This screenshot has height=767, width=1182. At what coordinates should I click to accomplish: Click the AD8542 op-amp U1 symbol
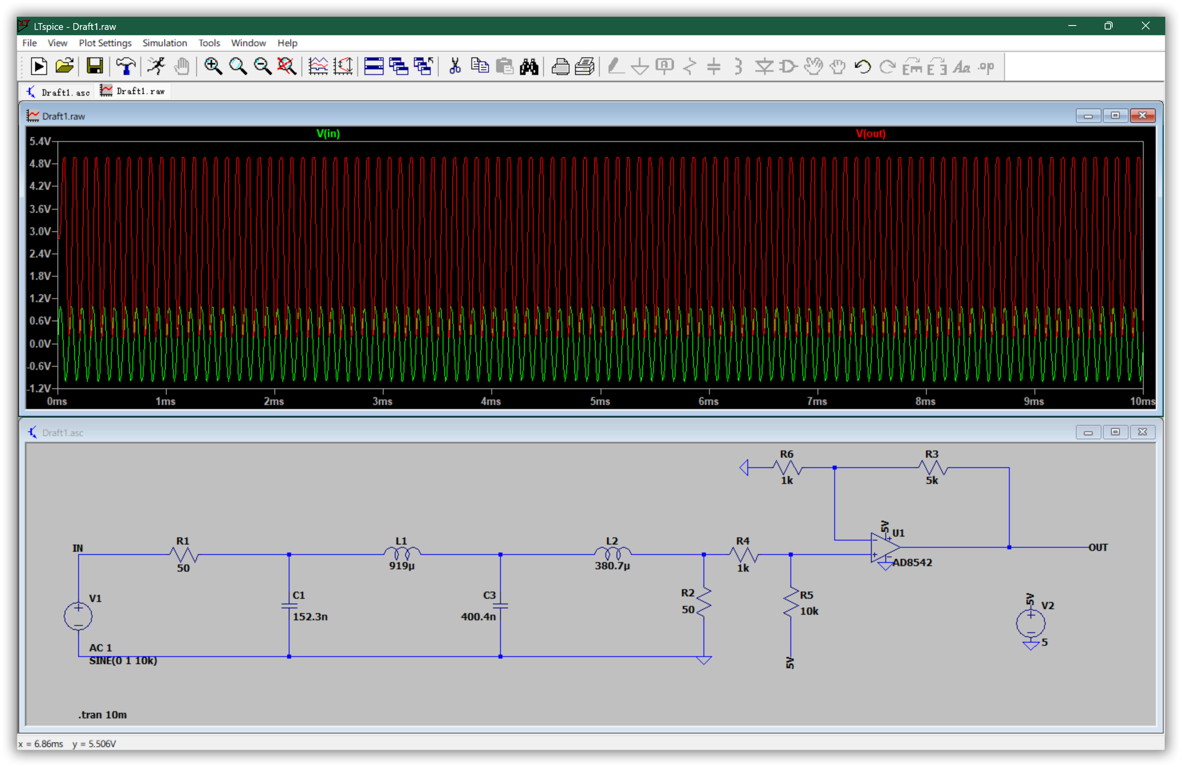point(885,548)
